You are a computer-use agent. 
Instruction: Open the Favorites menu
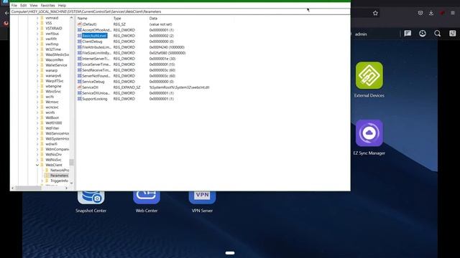tap(48, 5)
